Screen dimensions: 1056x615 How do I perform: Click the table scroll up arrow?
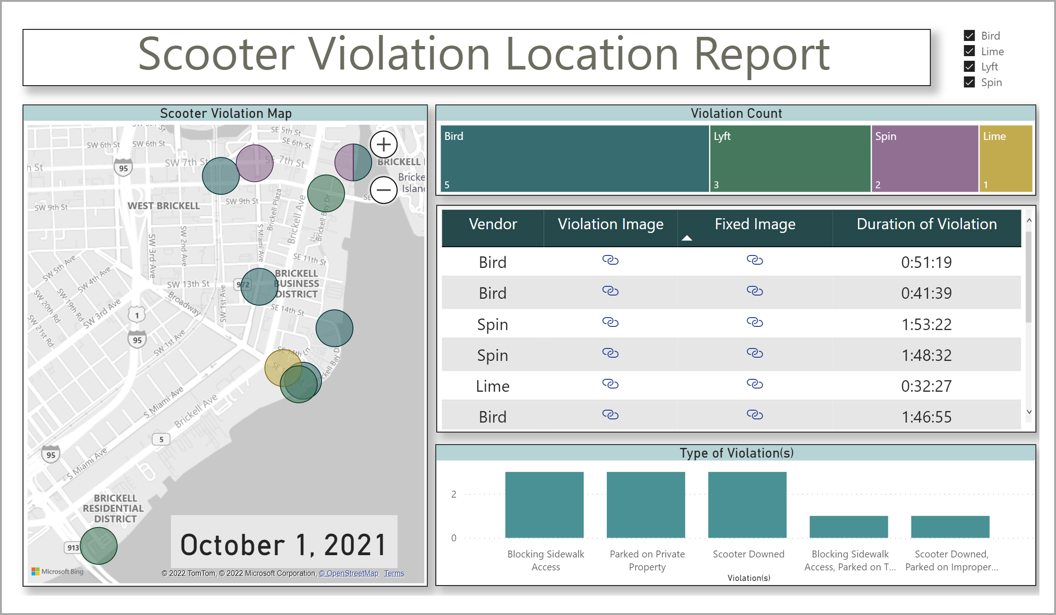[x=1029, y=220]
